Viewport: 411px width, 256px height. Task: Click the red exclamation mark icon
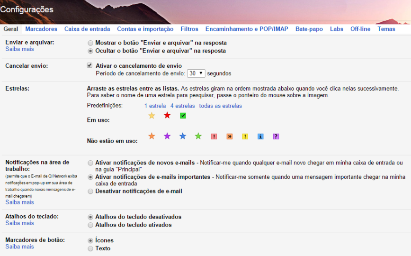pos(214,137)
